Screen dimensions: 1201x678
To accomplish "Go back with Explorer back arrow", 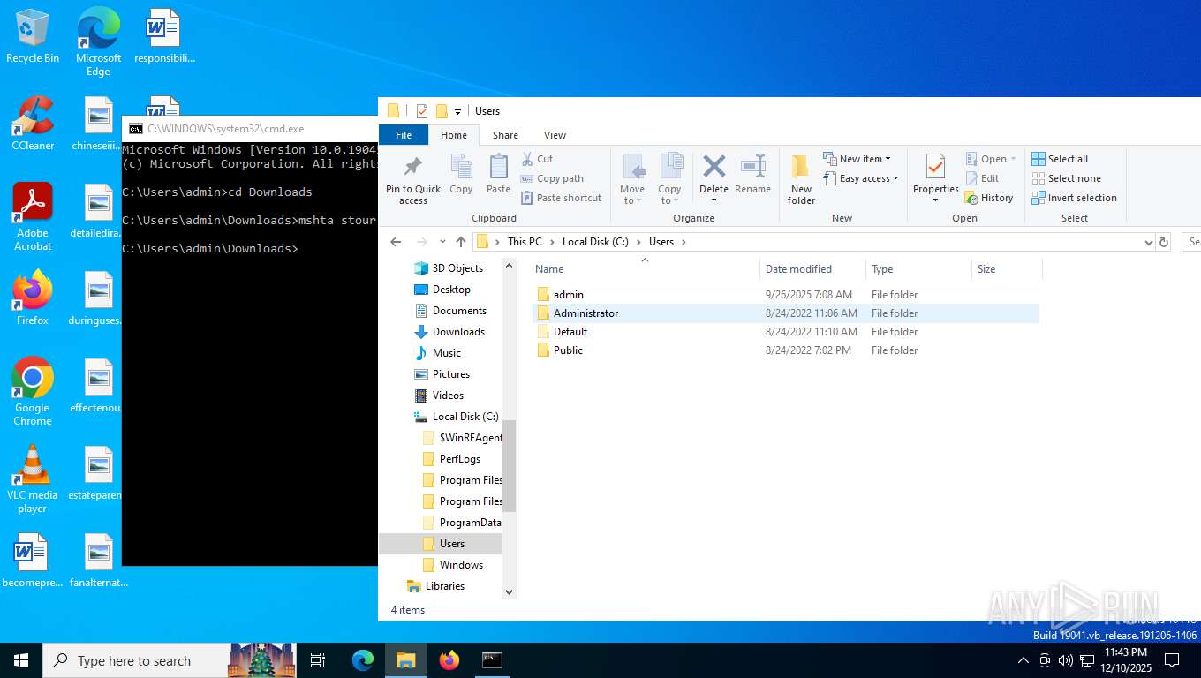I will pos(396,242).
